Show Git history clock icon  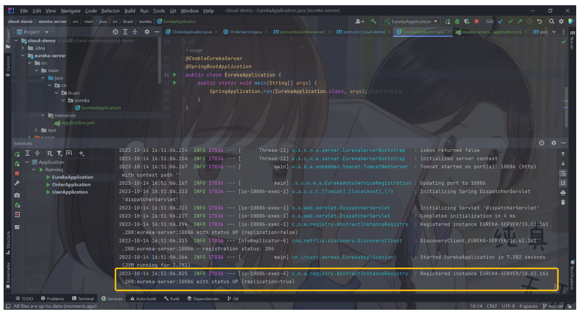pos(530,22)
